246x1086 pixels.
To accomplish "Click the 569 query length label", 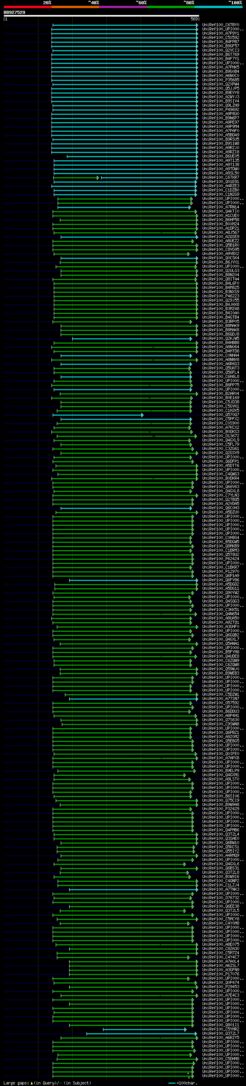I will point(194,19).
